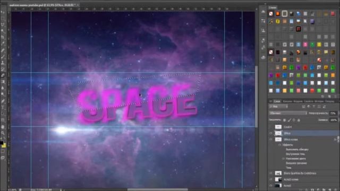This screenshot has width=340, height=191.
Task: Toggle the Эффекты eye on SPAce копия
Action: 280,145
